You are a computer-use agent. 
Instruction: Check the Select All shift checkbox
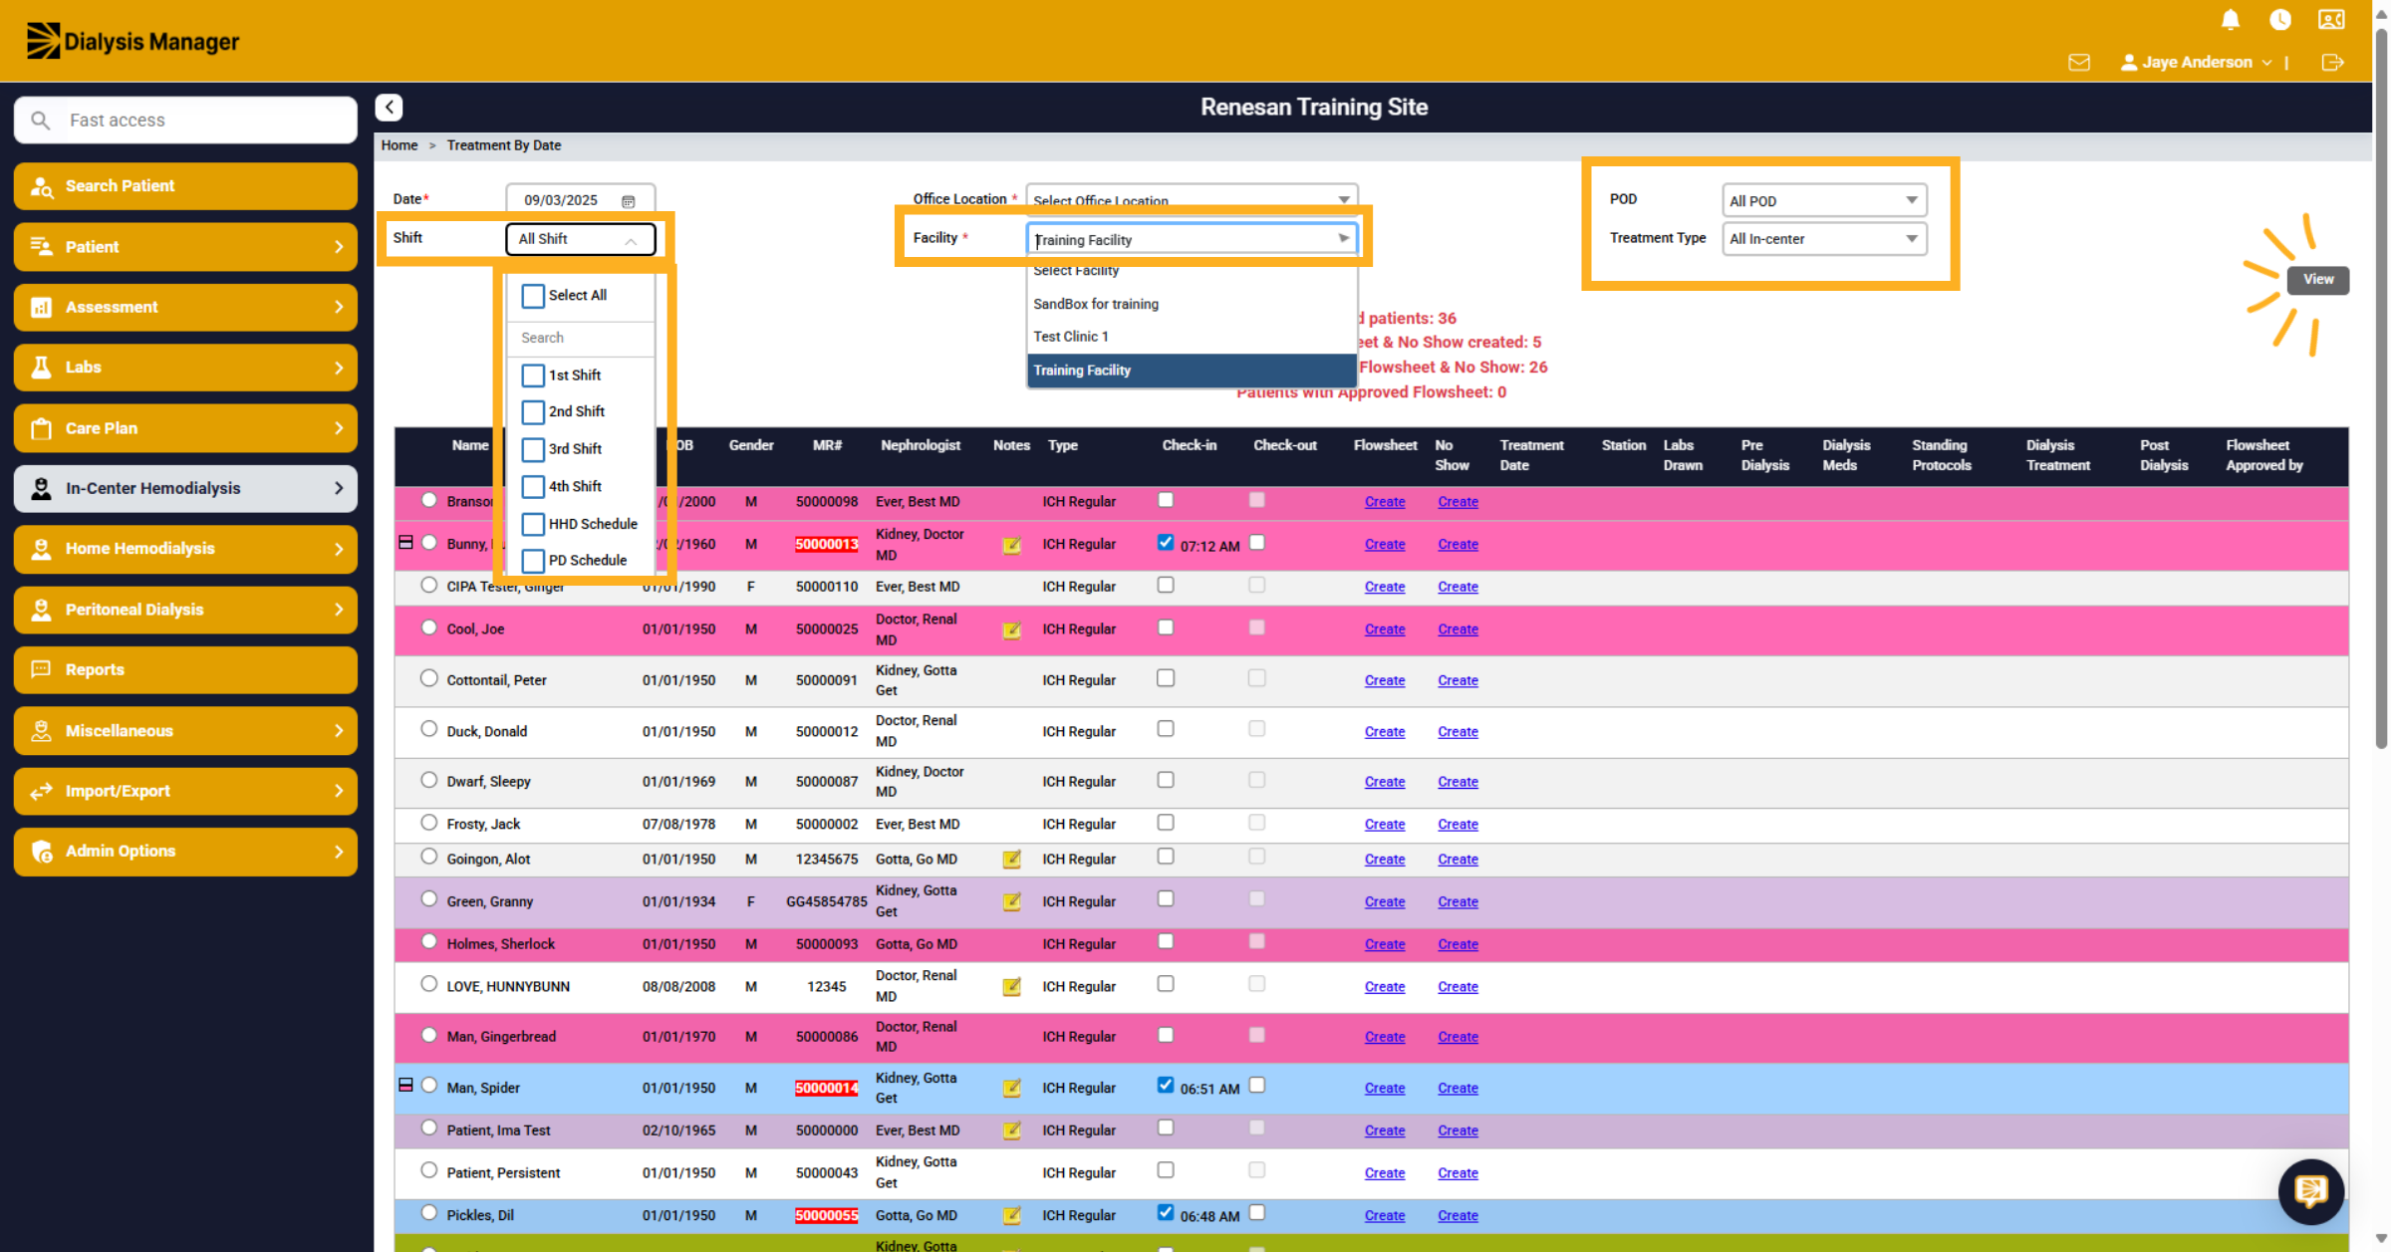tap(533, 296)
